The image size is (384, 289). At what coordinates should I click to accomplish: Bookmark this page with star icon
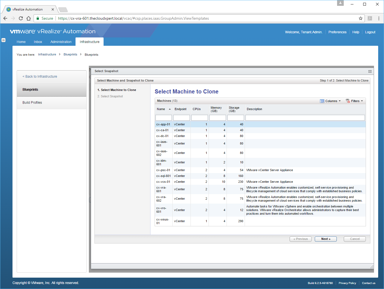click(360, 18)
